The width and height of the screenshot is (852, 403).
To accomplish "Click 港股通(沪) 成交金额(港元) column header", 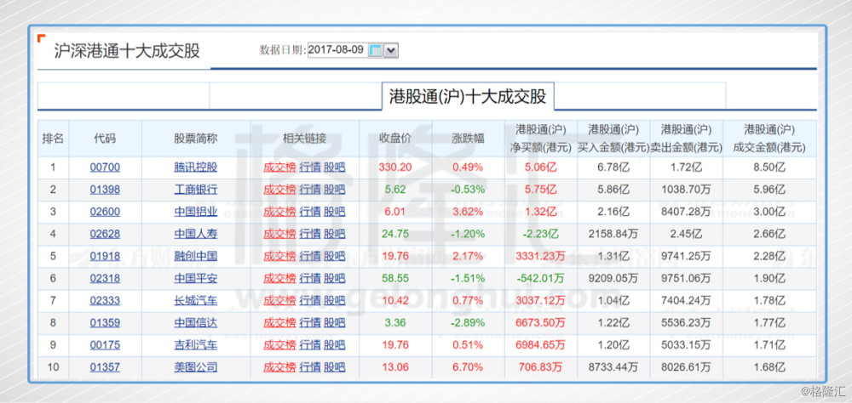I will coord(769,139).
